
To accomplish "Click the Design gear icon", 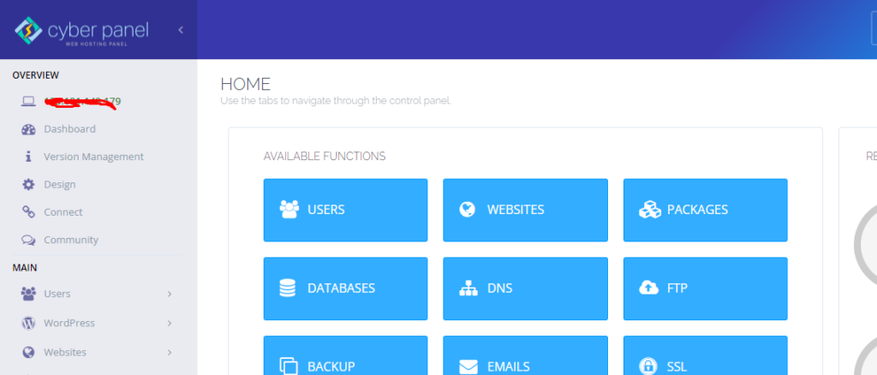I will tap(28, 184).
